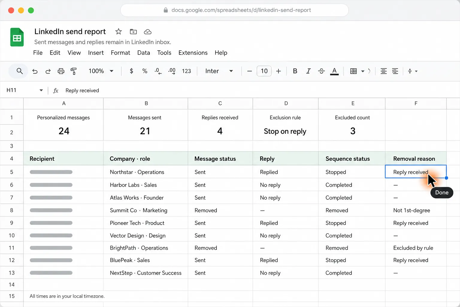Open the Help menu
This screenshot has height=307, width=460.
[x=221, y=53]
